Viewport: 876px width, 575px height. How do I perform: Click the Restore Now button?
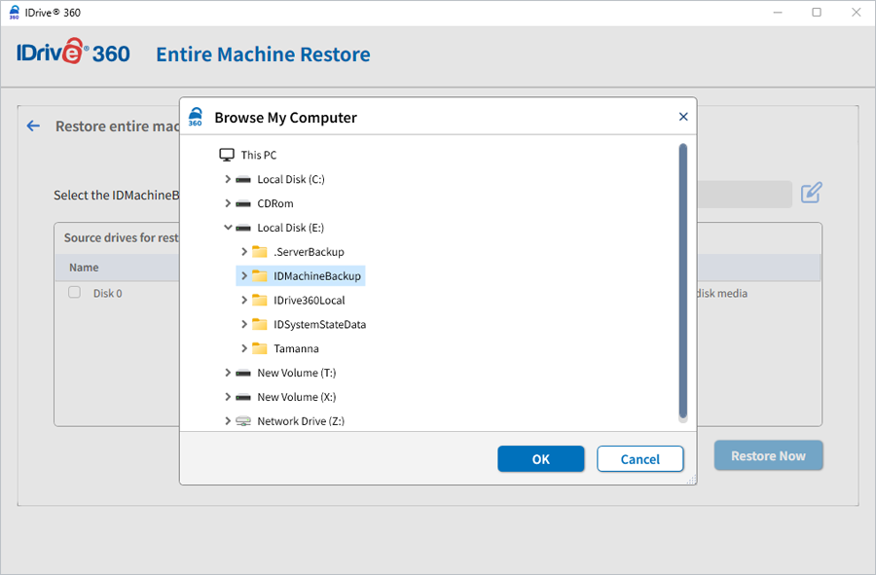(x=768, y=455)
